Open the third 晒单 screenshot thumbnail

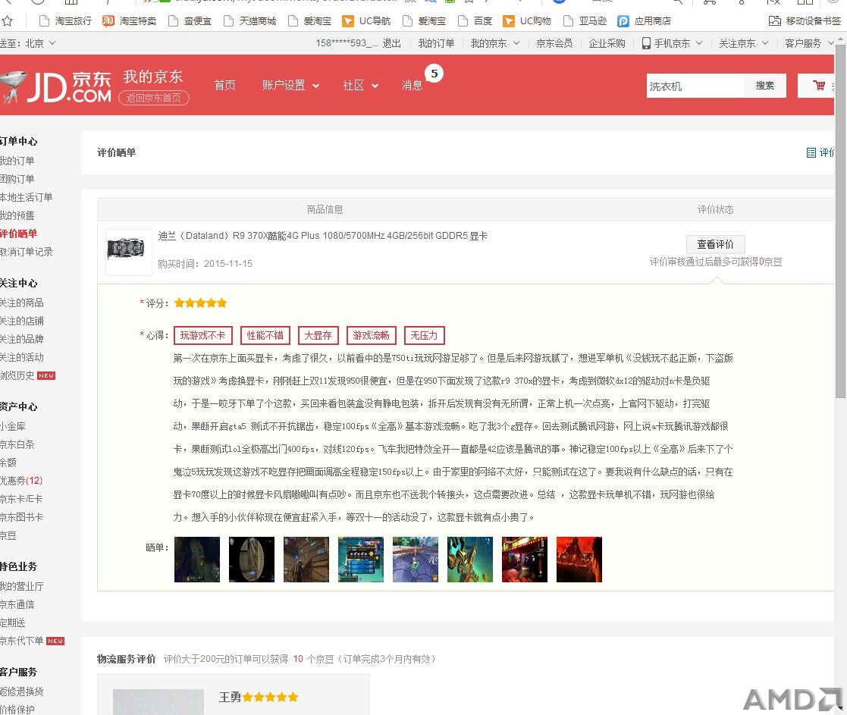(306, 560)
